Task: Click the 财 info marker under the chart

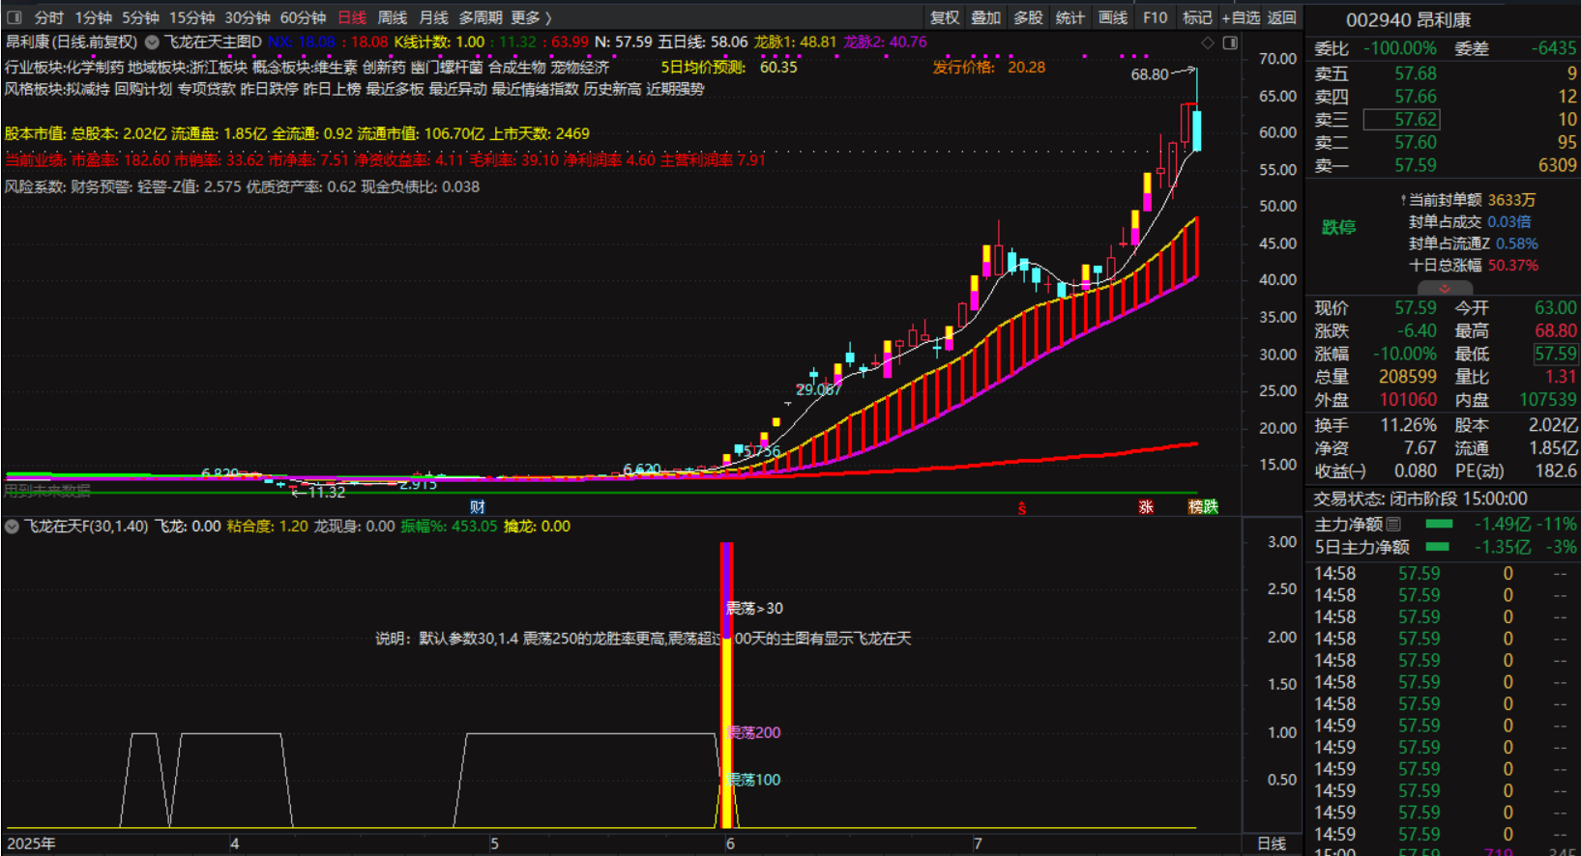Action: click(477, 507)
